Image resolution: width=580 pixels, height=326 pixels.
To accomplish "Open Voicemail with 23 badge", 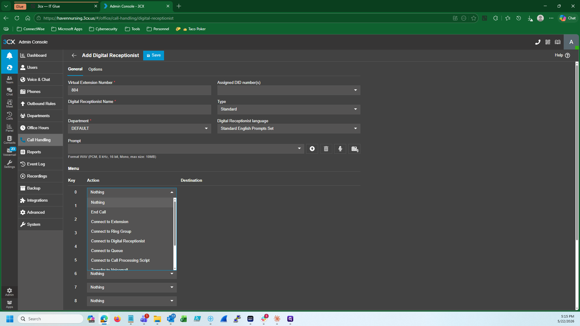I will click(x=9, y=152).
